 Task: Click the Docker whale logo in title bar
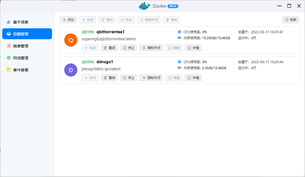click(144, 6)
